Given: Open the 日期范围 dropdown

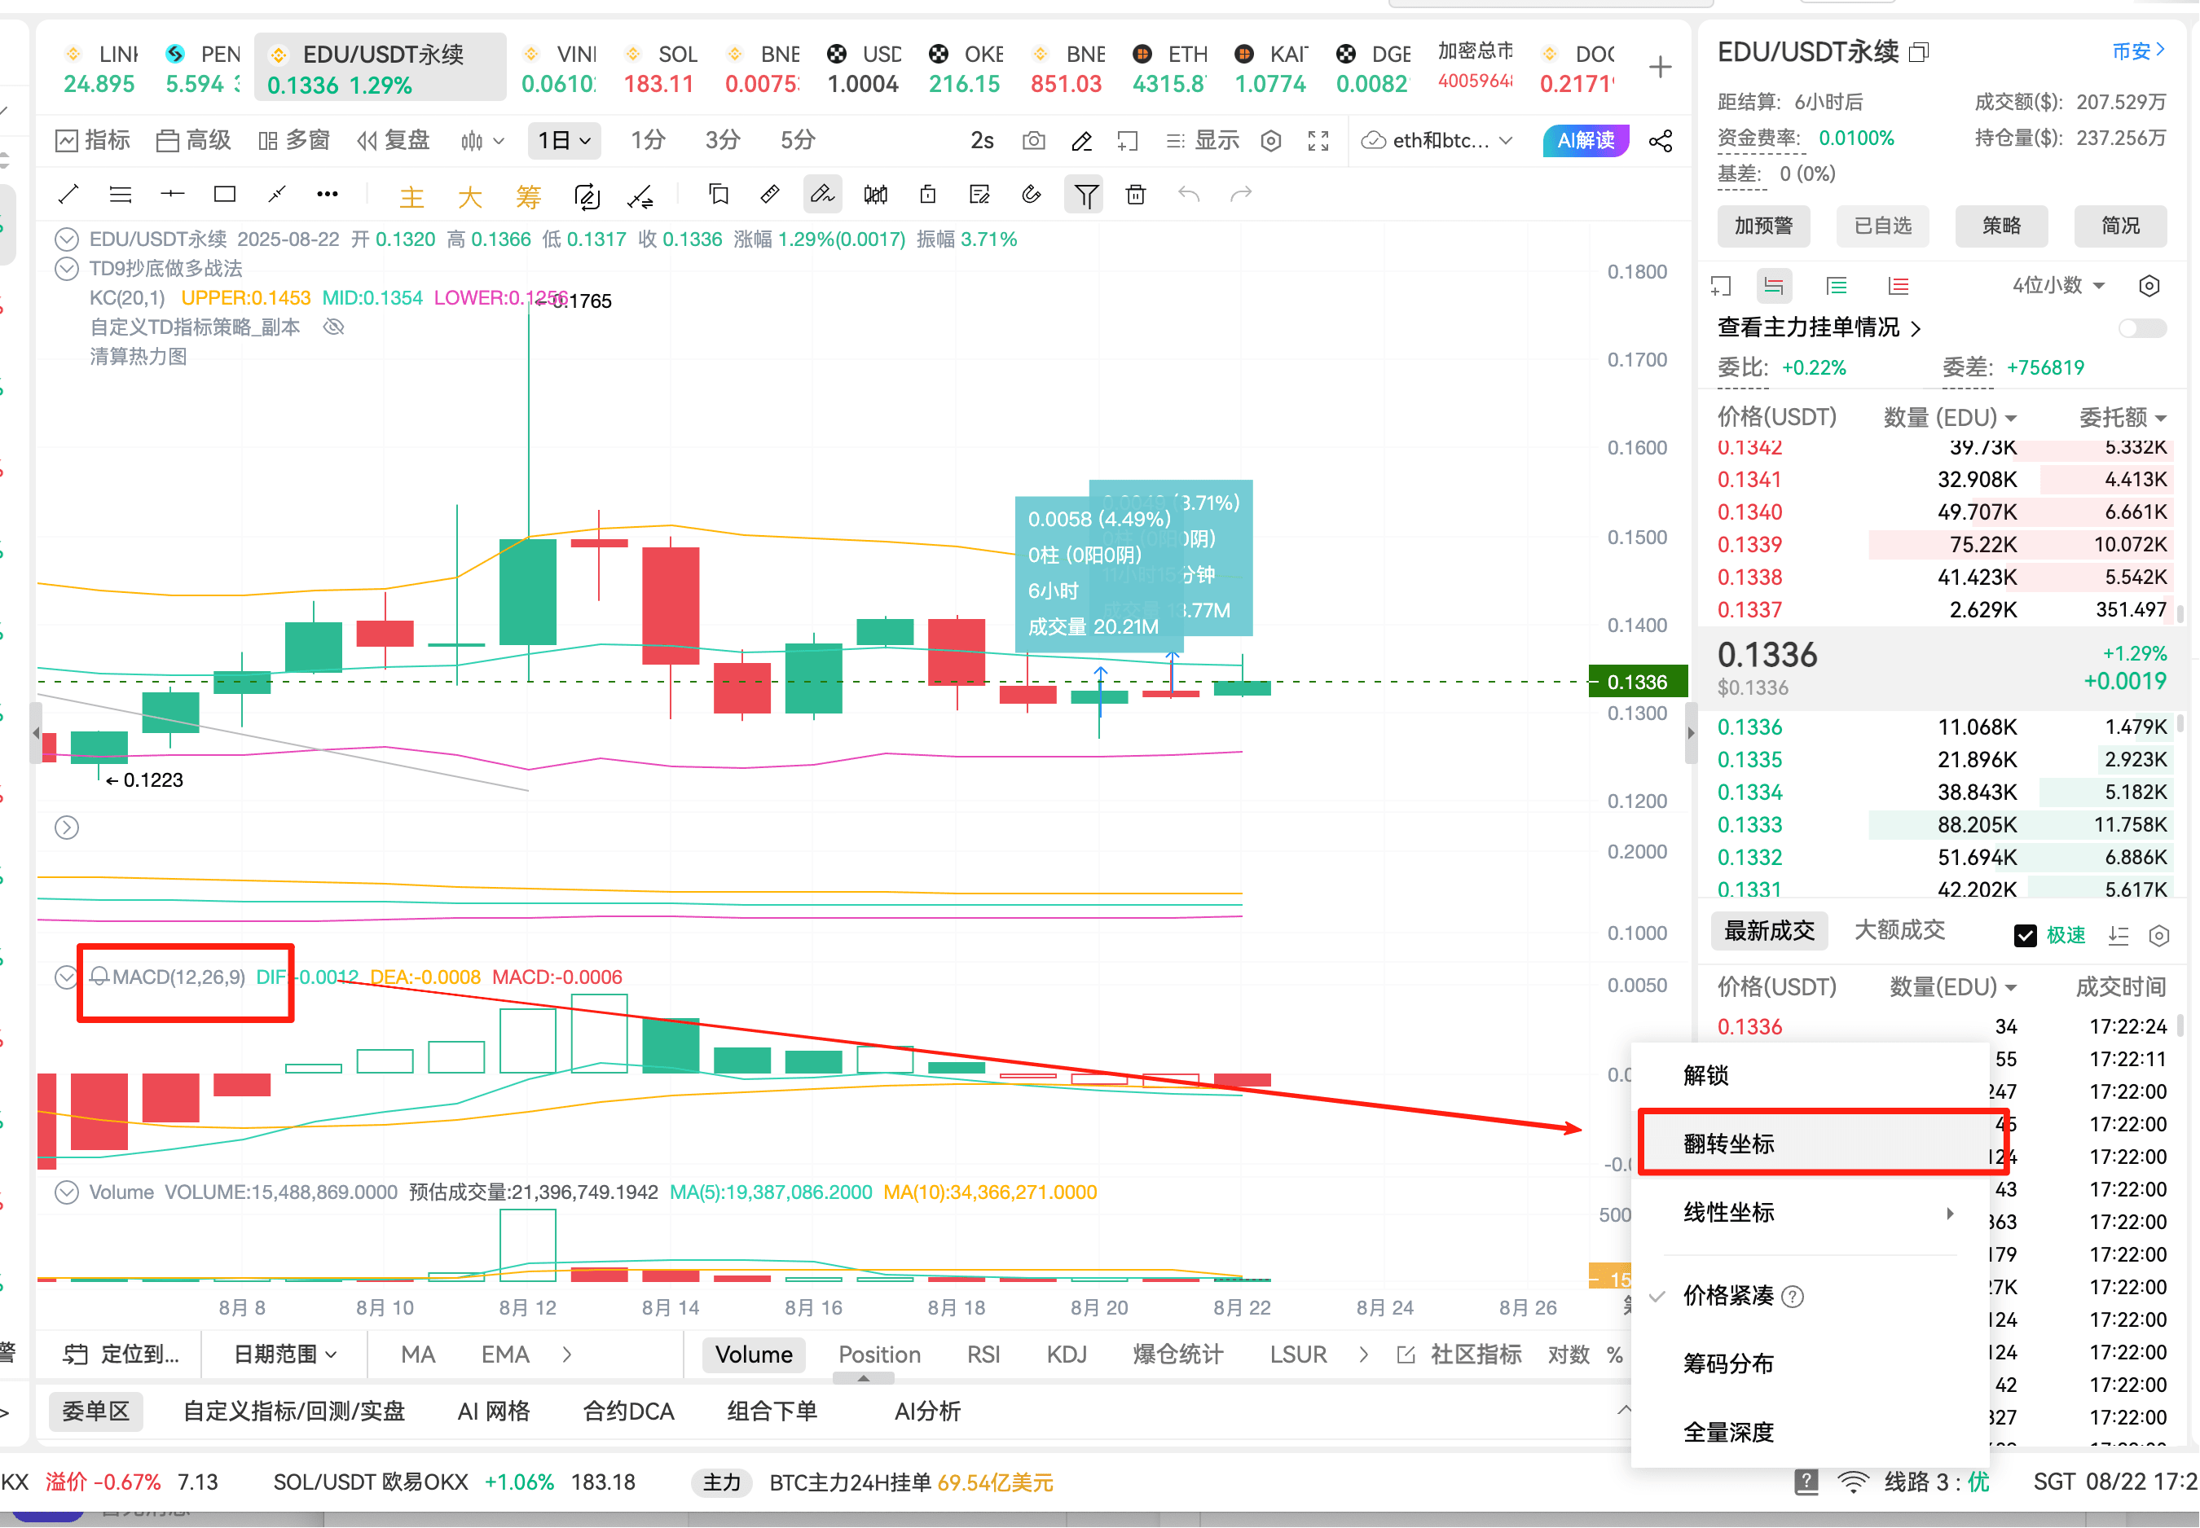Looking at the screenshot, I should 284,1355.
